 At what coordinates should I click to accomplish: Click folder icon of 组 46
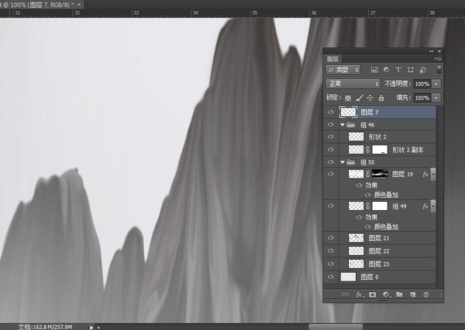point(351,124)
